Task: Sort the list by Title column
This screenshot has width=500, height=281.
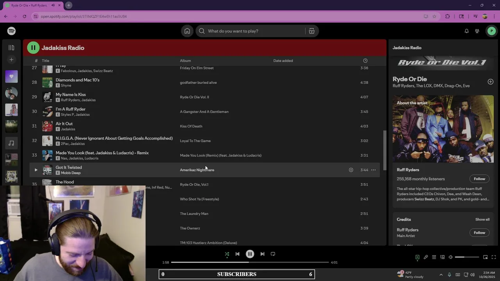Action: 46,60
